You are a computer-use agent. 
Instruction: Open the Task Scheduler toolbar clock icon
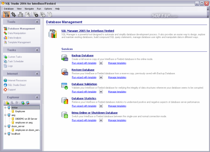[43, 15]
